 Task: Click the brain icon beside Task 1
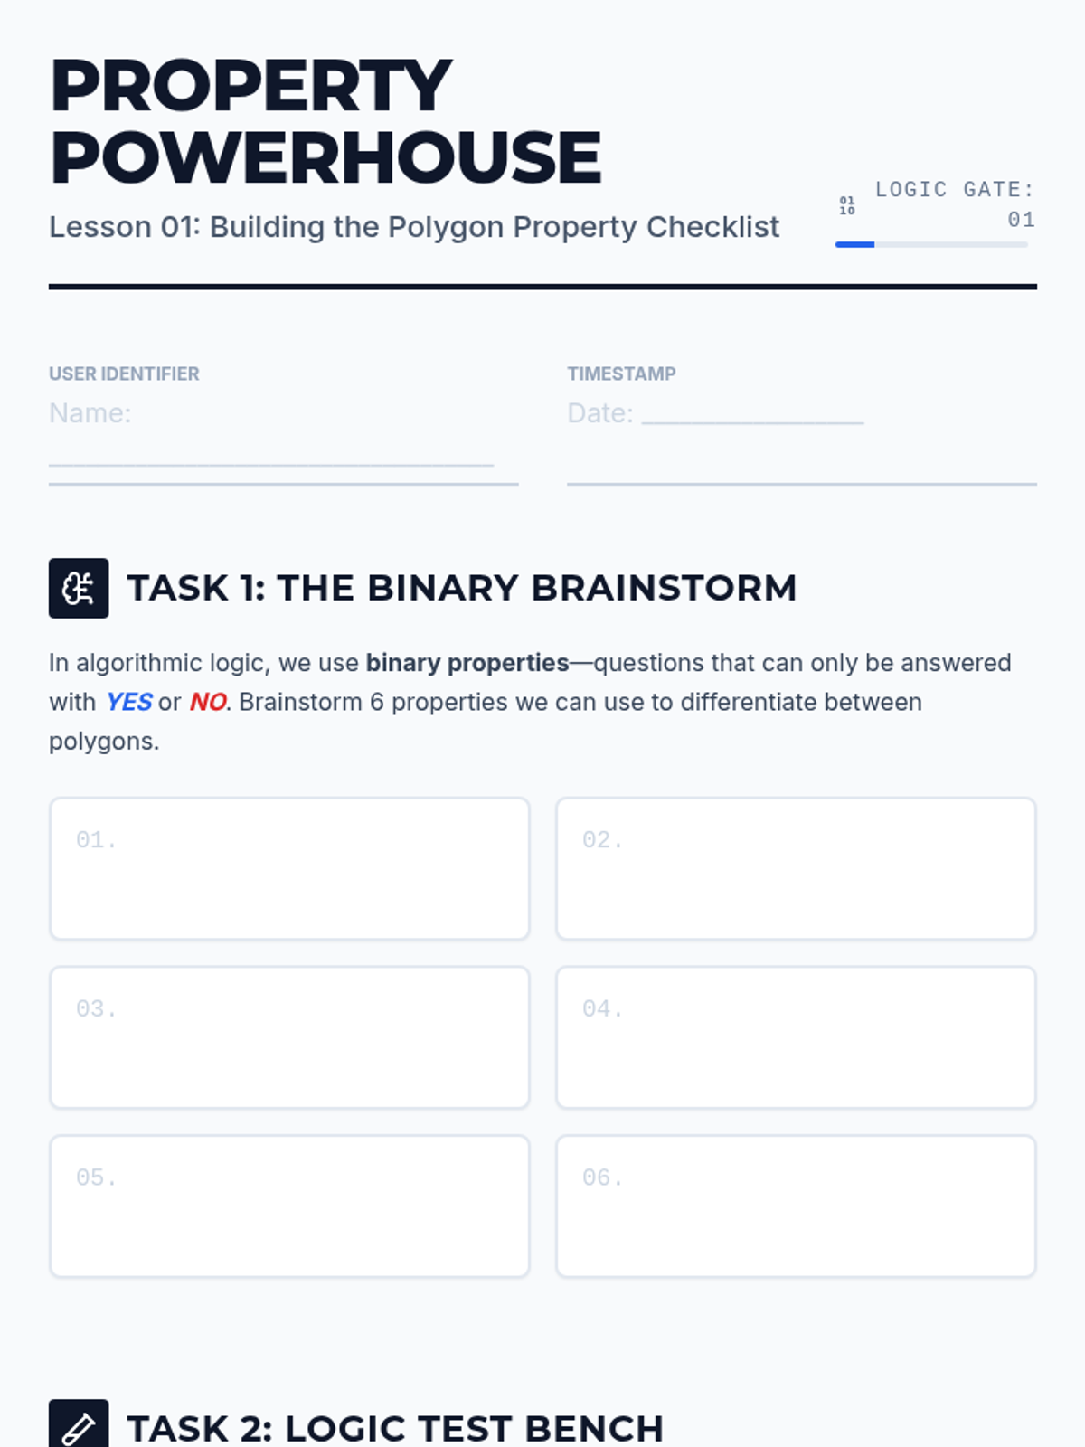click(x=79, y=588)
